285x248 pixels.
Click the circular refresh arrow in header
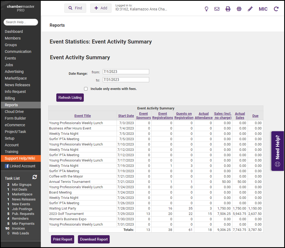(276, 9)
